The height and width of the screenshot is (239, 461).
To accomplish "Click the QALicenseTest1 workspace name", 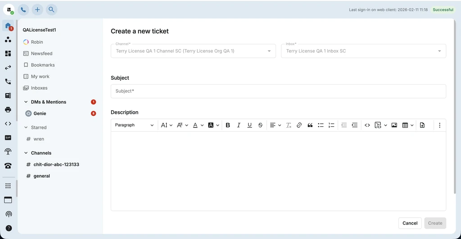I will point(40,30).
